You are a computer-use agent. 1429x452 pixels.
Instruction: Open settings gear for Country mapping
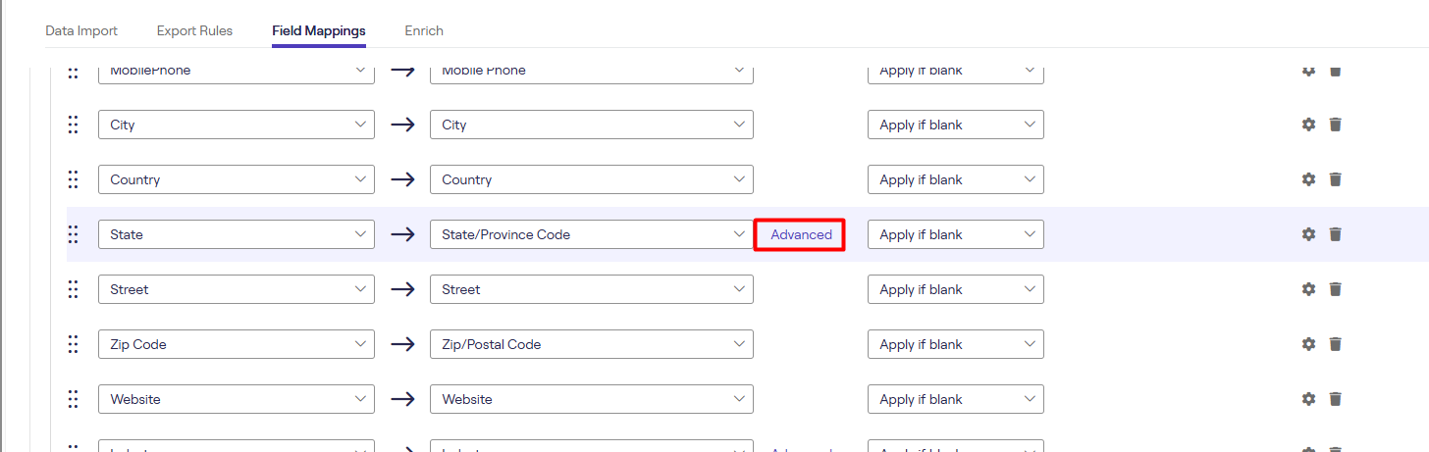tap(1308, 179)
